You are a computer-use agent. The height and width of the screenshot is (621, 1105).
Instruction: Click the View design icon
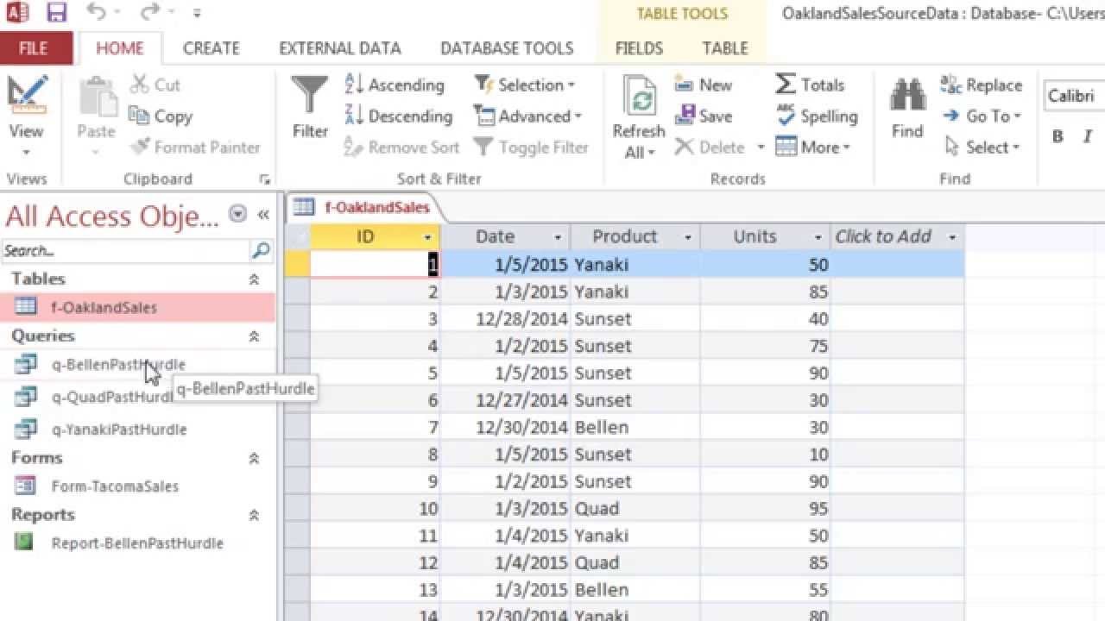(26, 97)
